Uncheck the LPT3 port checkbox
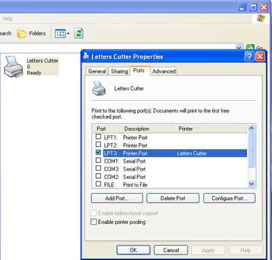Viewport: 272px width, 260px height. pos(98,152)
